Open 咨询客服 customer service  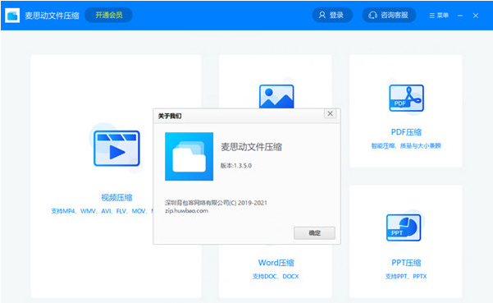tap(389, 15)
